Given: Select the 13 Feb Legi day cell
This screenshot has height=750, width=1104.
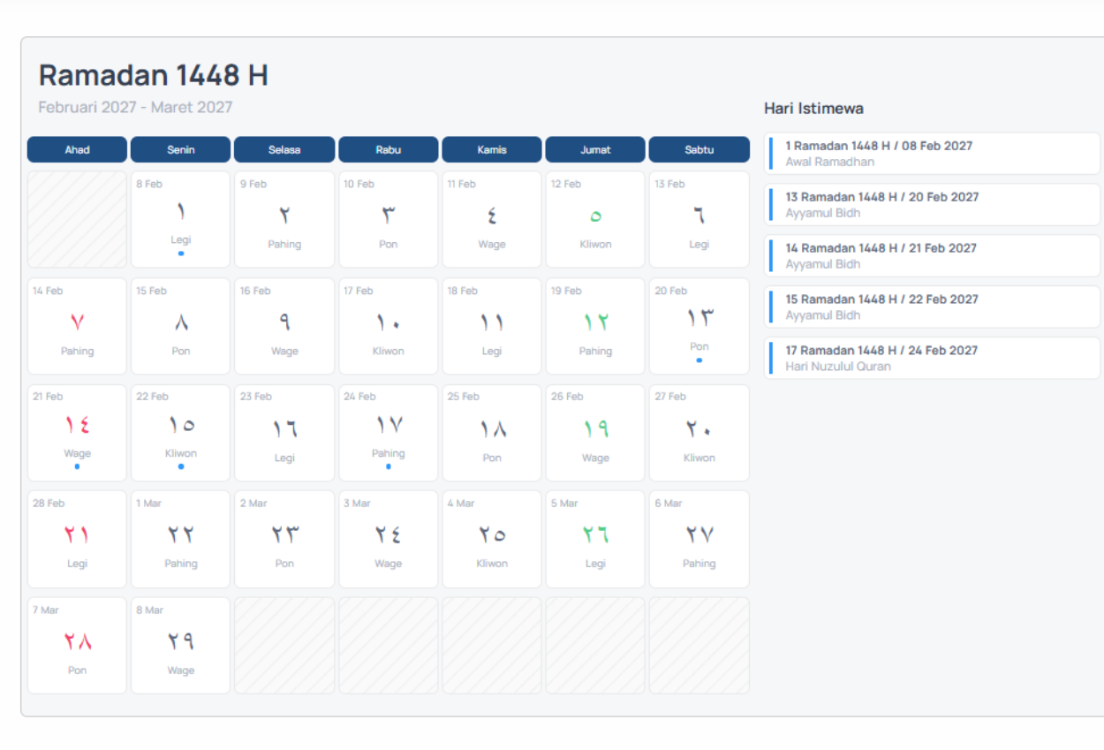Looking at the screenshot, I should tap(699, 219).
